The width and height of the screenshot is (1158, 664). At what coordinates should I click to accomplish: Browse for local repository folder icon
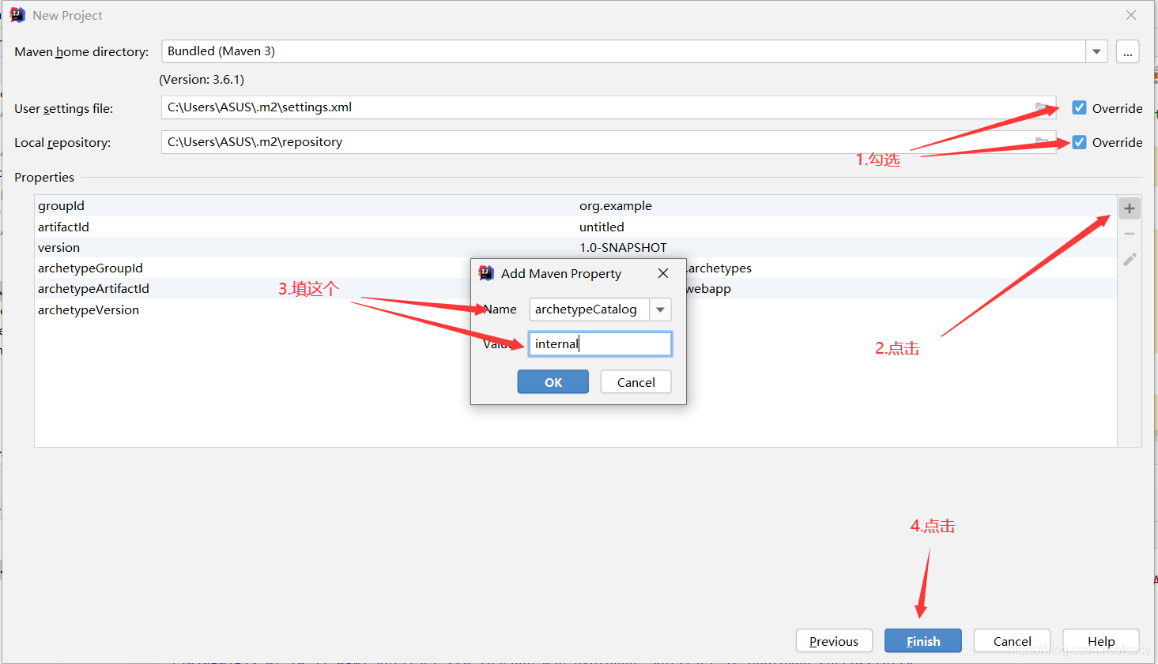tap(1043, 142)
